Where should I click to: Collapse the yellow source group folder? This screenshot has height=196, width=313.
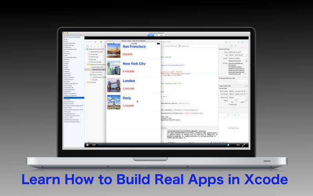click(87, 64)
